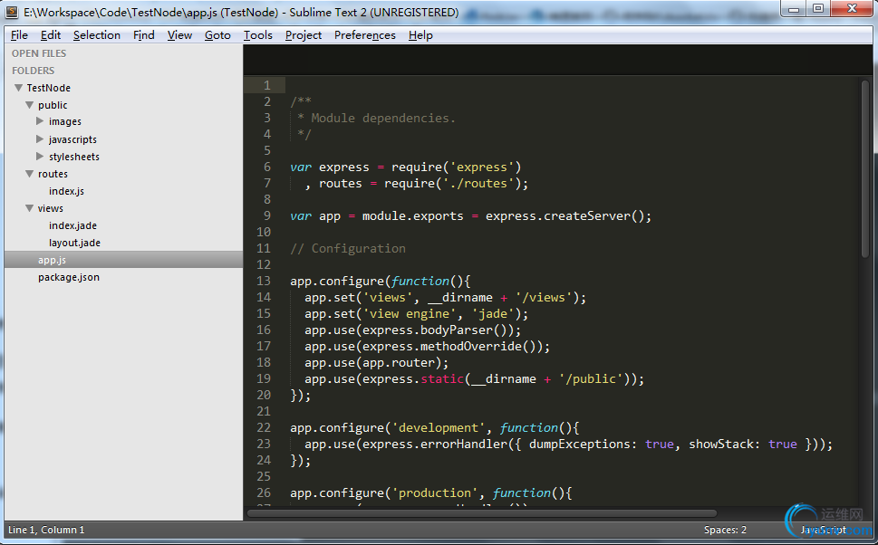Select the public folder label
Screen dimensions: 878x545
pyautogui.click(x=53, y=105)
